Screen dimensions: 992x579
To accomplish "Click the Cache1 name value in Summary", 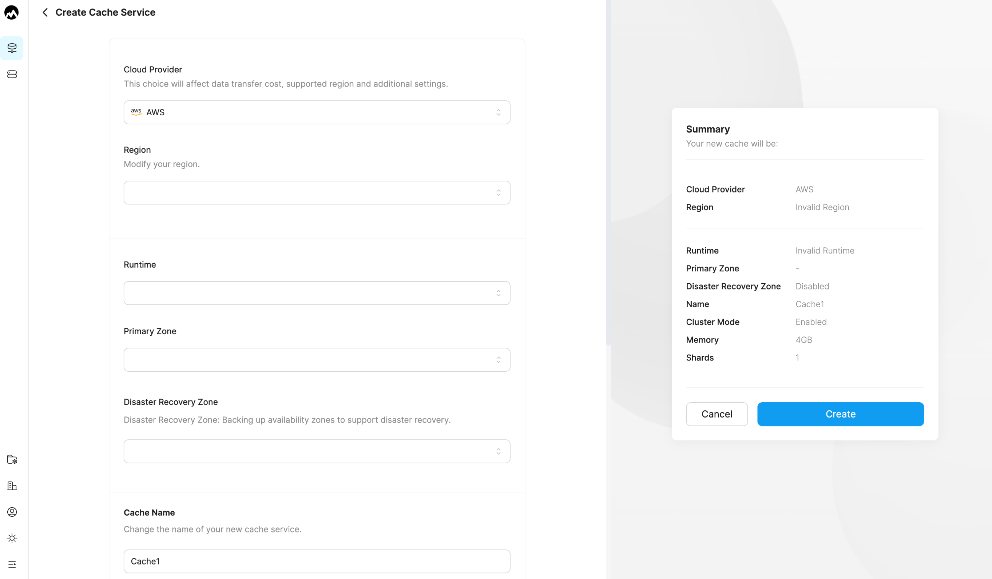I will (809, 304).
